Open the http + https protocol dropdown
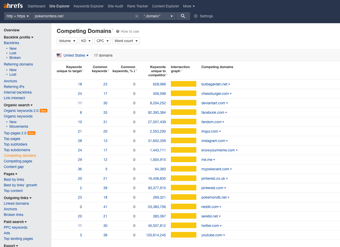Image resolution: width=340 pixels, height=247 pixels. (x=18, y=16)
